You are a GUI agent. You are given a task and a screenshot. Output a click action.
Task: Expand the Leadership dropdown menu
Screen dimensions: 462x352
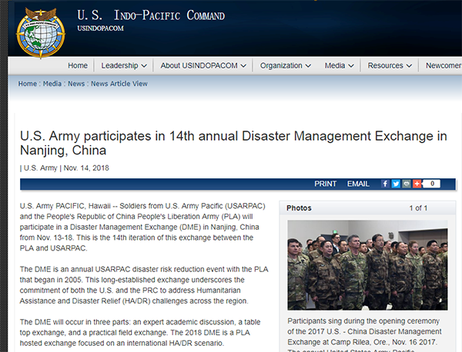(x=123, y=66)
